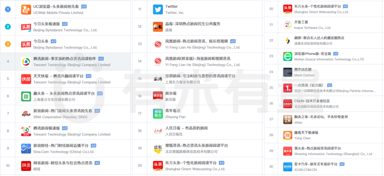Click the 搜狐资讯 fox app icon
This screenshot has width=384, height=176.
click(158, 148)
